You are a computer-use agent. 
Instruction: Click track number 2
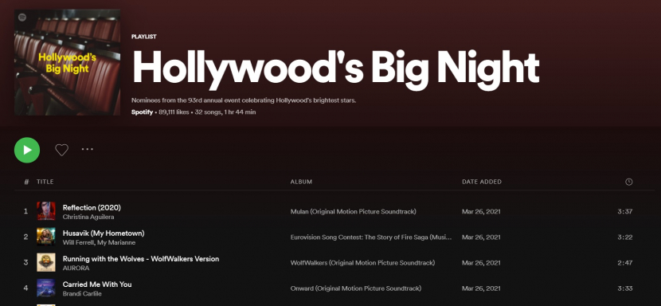click(25, 237)
